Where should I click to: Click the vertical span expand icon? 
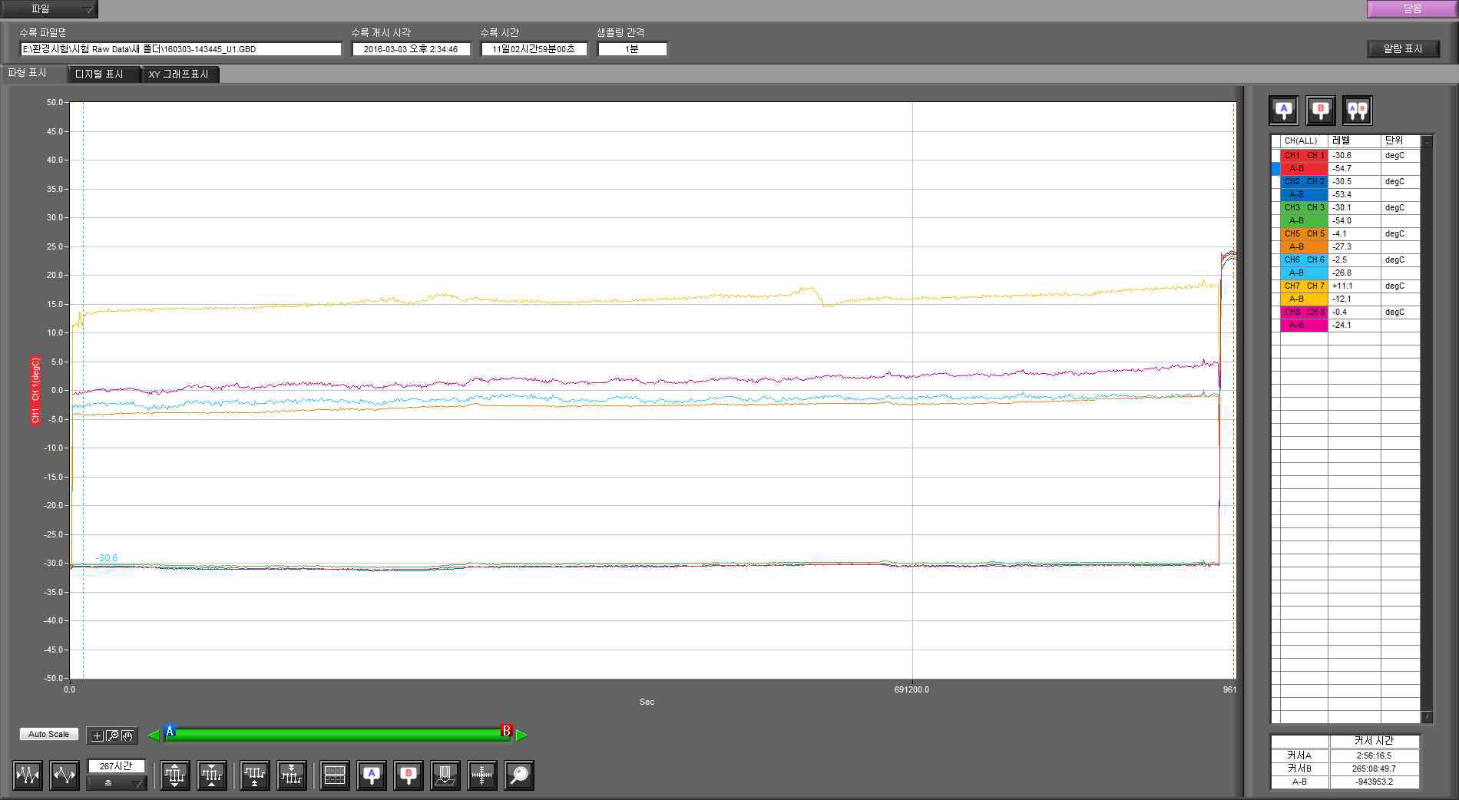pyautogui.click(x=175, y=775)
